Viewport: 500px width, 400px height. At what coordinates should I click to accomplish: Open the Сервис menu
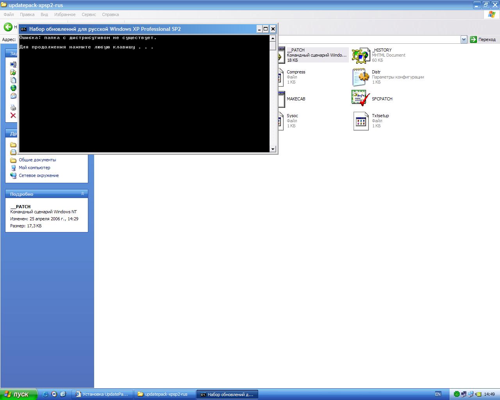(x=89, y=14)
